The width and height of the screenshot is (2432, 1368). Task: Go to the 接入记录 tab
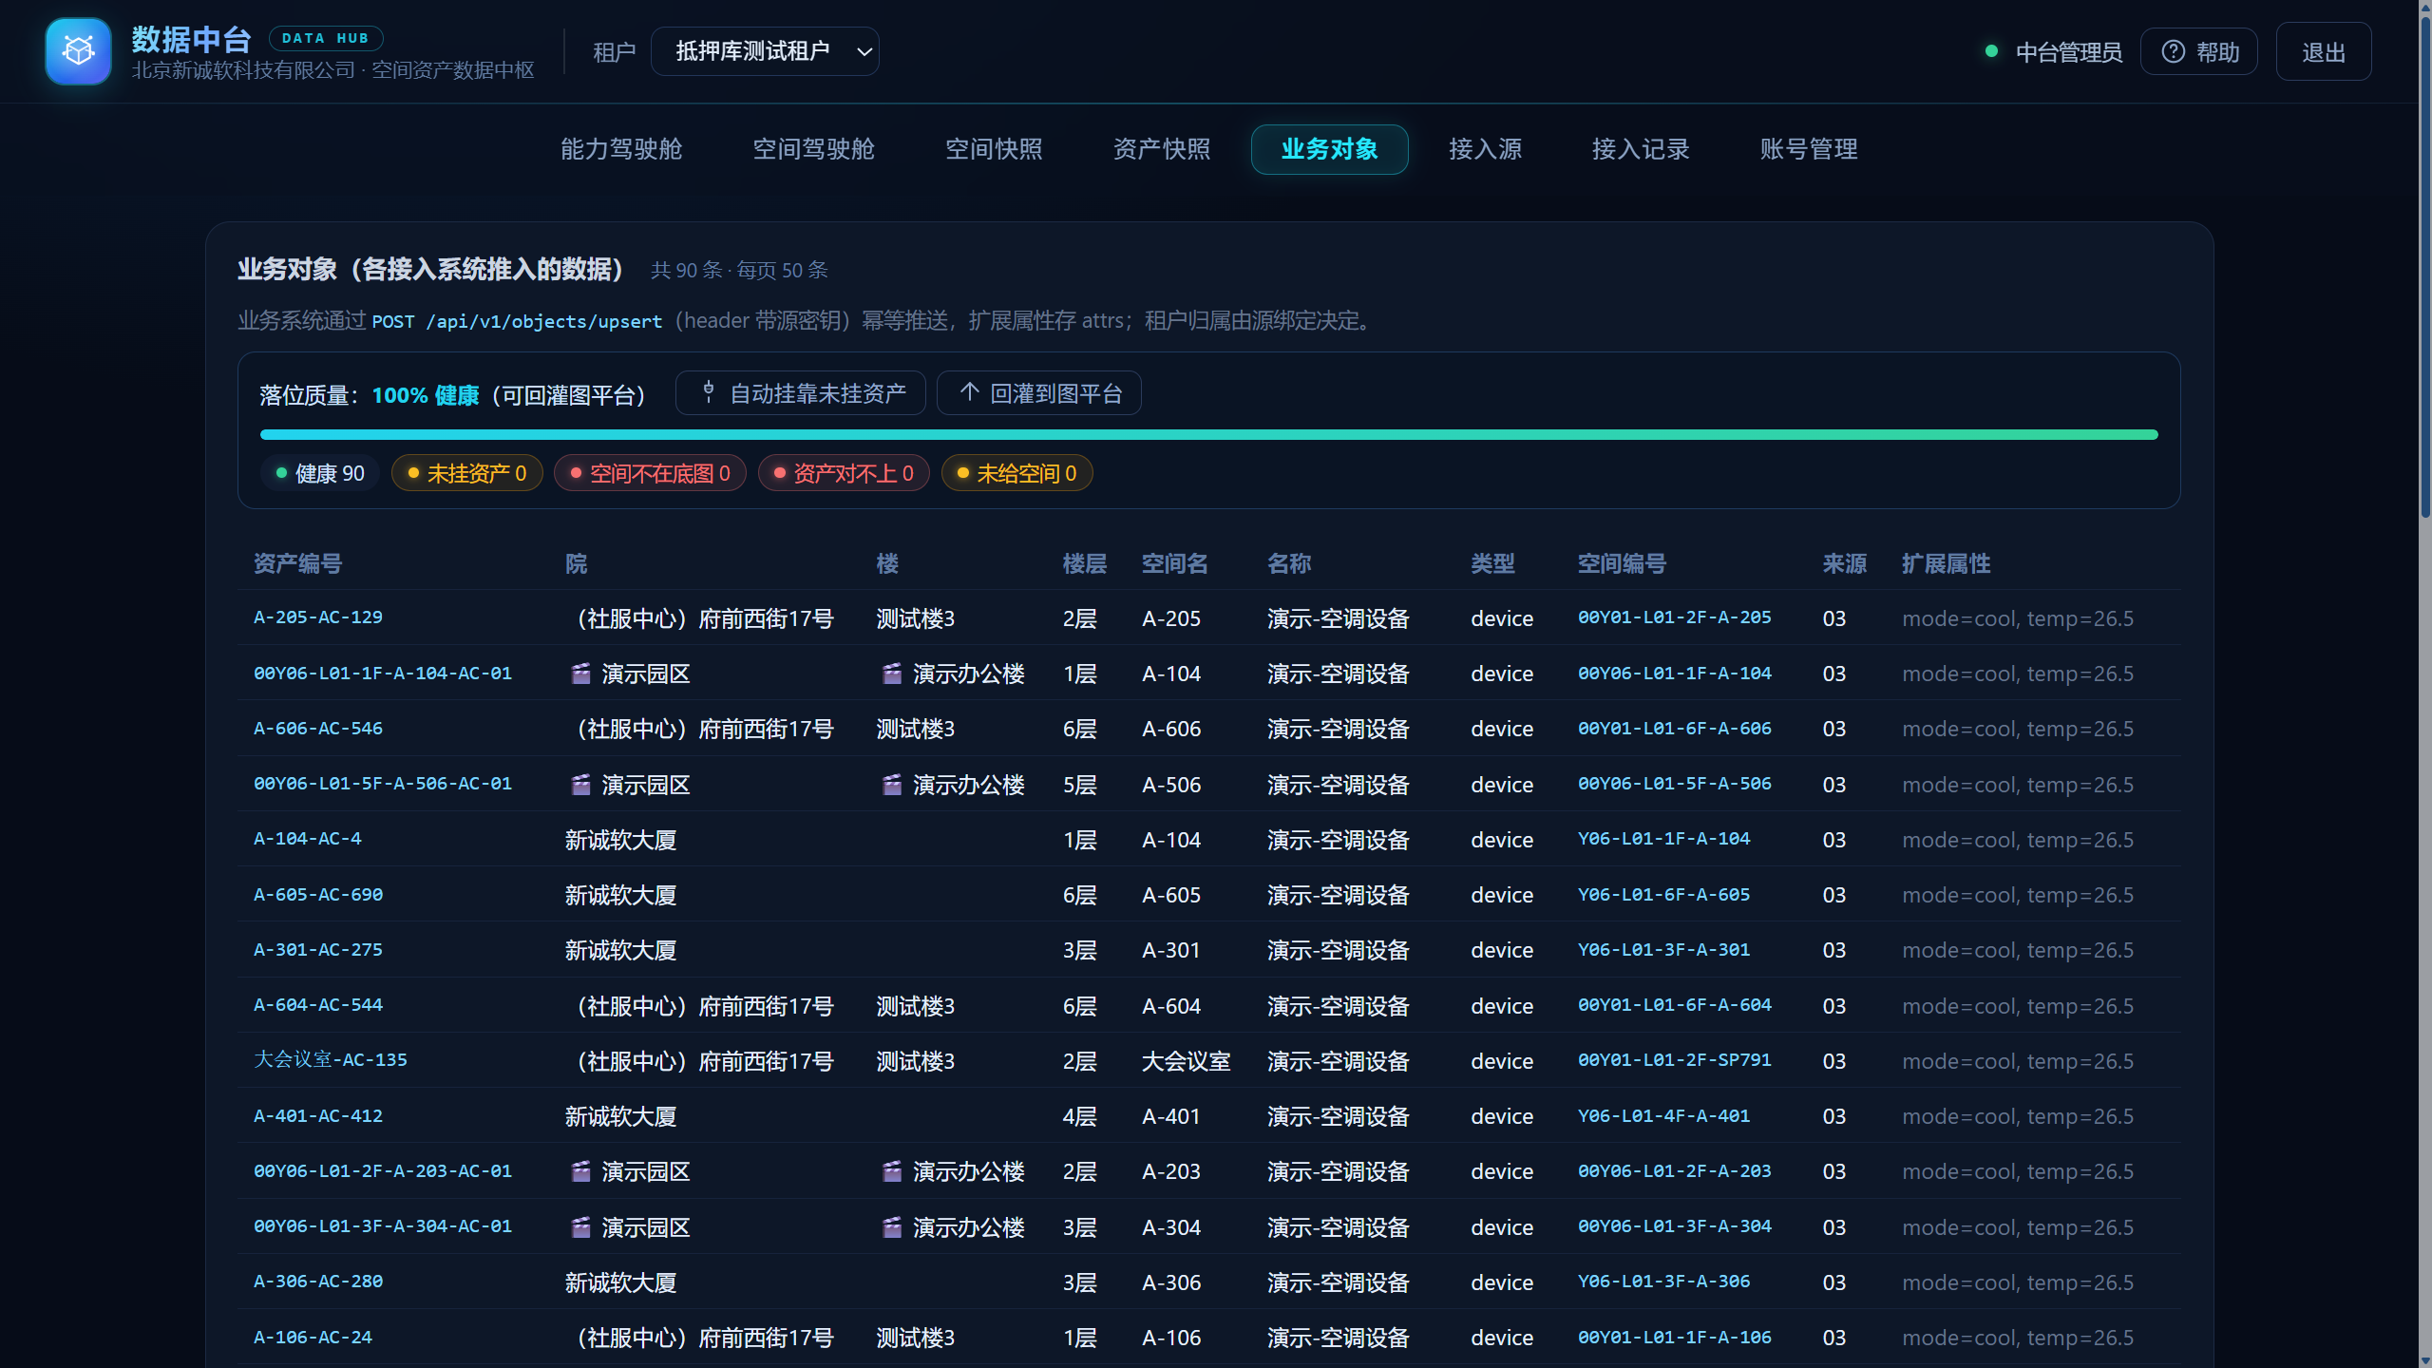coord(1641,149)
